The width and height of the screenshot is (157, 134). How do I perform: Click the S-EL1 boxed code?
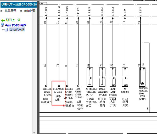tap(102, 99)
